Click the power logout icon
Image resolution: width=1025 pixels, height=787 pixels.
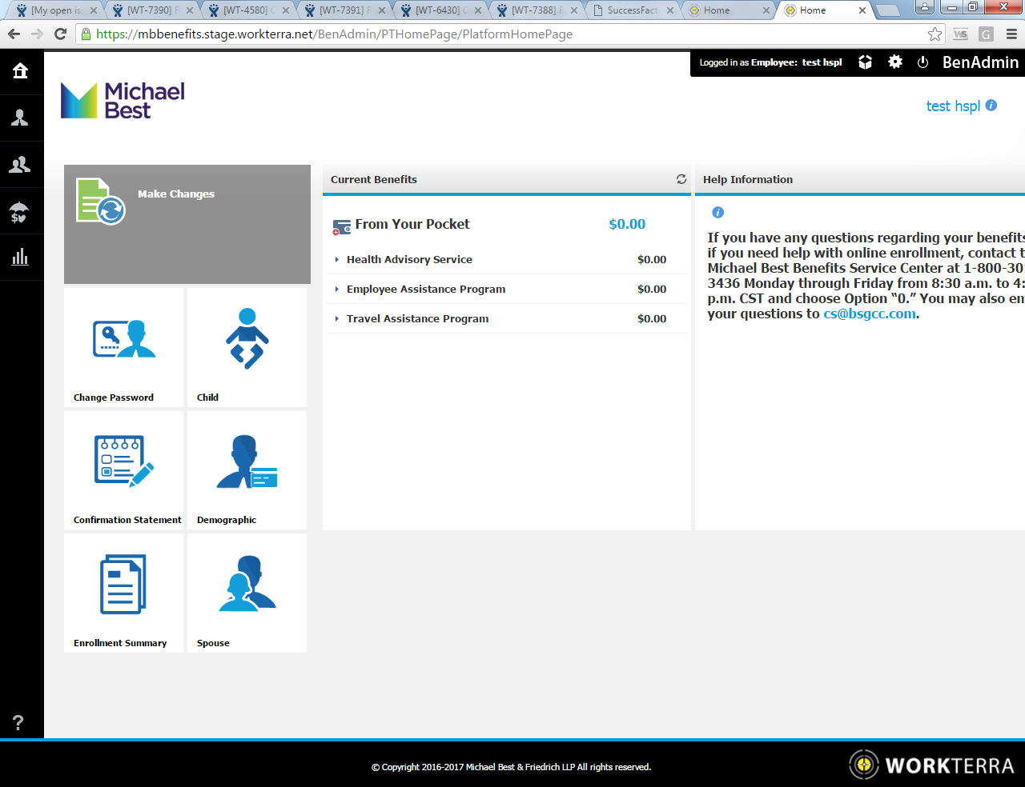pos(922,62)
